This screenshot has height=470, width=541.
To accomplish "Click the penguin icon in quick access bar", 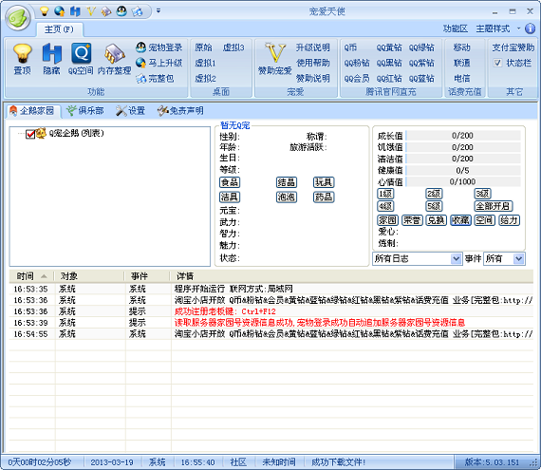I will click(121, 11).
